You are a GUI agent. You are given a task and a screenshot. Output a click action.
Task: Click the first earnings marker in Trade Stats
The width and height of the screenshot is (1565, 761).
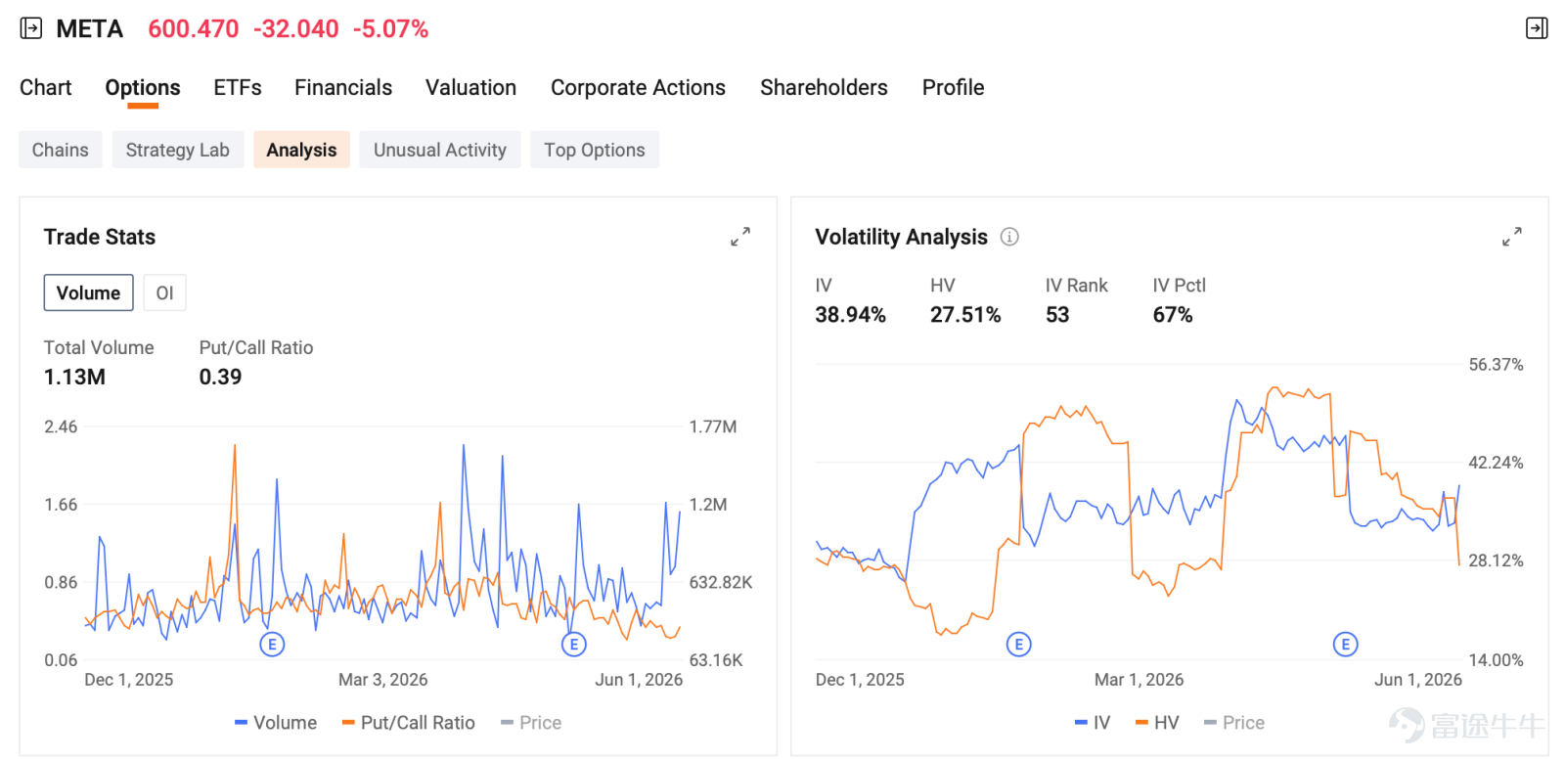click(x=272, y=645)
